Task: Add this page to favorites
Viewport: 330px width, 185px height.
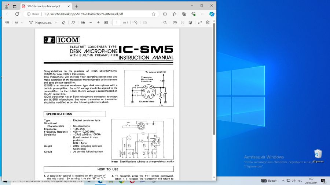Action: pos(154,14)
